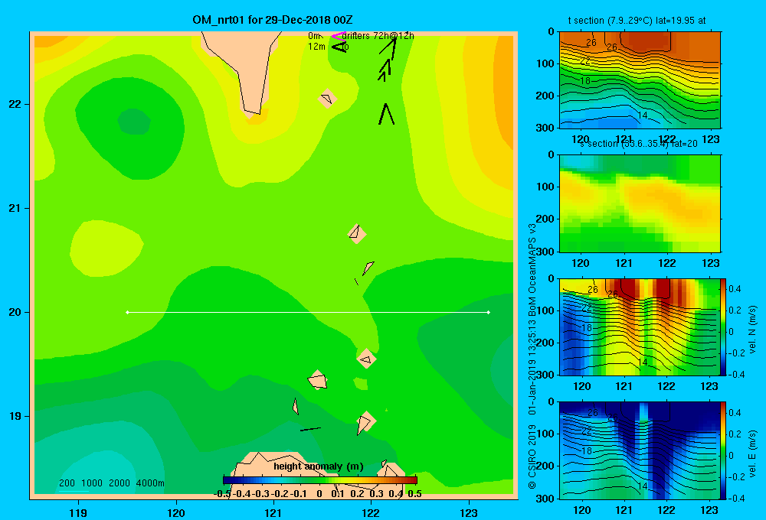Select the right endpoint of white section line
This screenshot has height=520, width=766.
(489, 312)
